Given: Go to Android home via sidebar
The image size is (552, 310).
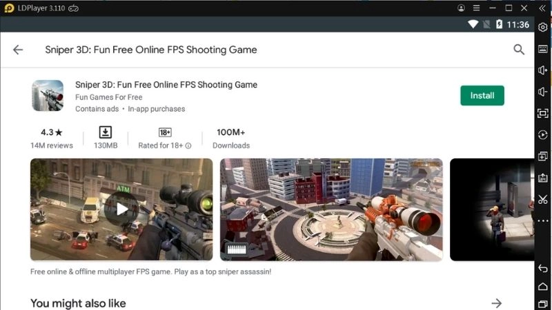Looking at the screenshot, I should 543,287.
